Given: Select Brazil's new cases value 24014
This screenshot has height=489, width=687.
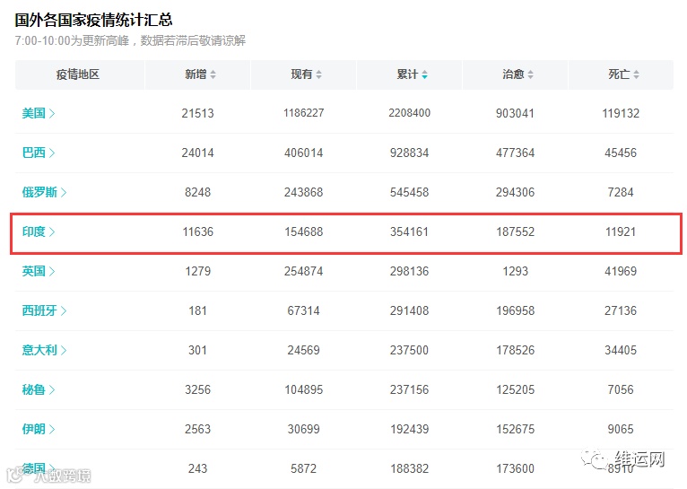Looking at the screenshot, I should 197,153.
